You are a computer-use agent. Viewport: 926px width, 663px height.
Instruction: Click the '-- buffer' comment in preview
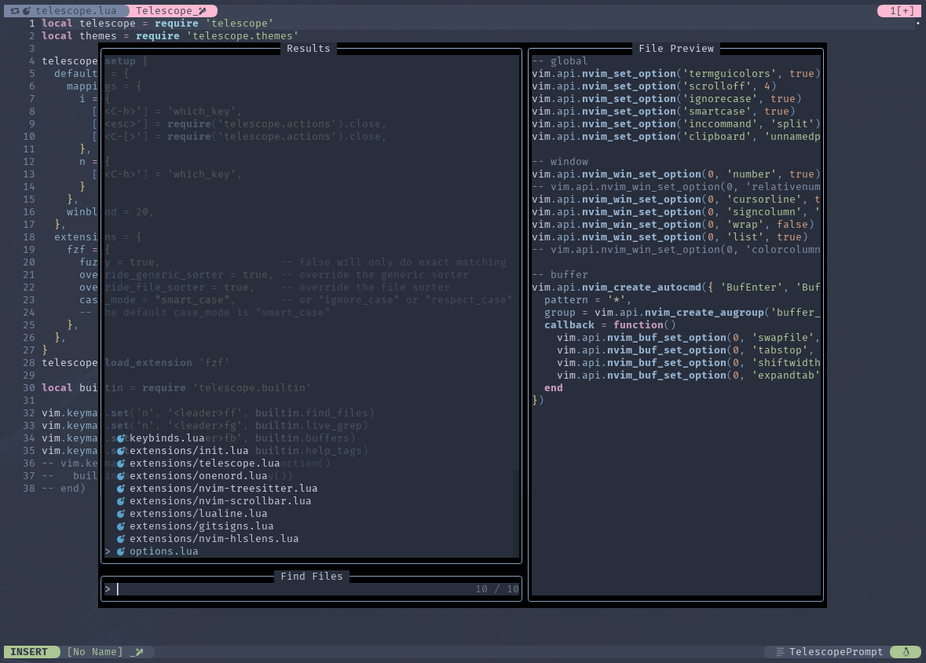(559, 274)
